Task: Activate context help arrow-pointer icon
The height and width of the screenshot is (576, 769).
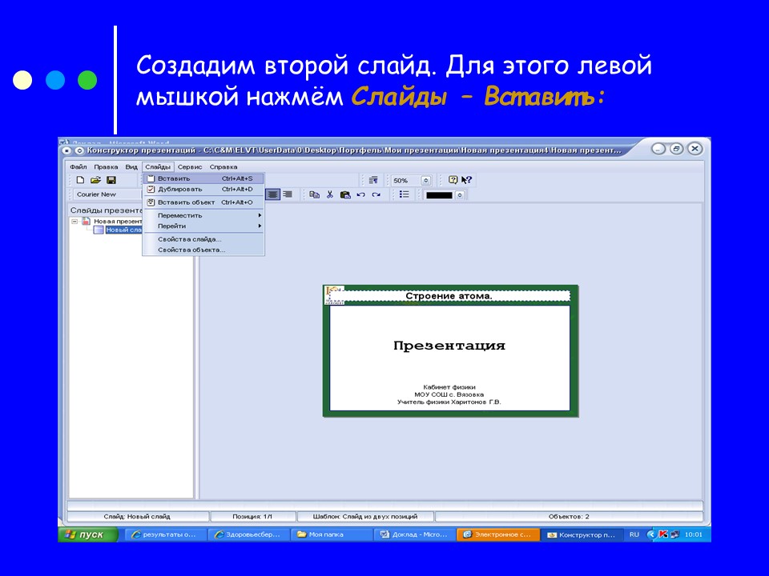Action: click(x=465, y=180)
